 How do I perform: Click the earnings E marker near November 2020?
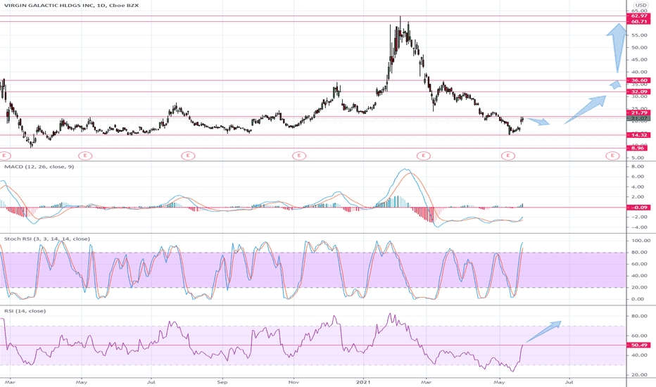tap(298, 156)
